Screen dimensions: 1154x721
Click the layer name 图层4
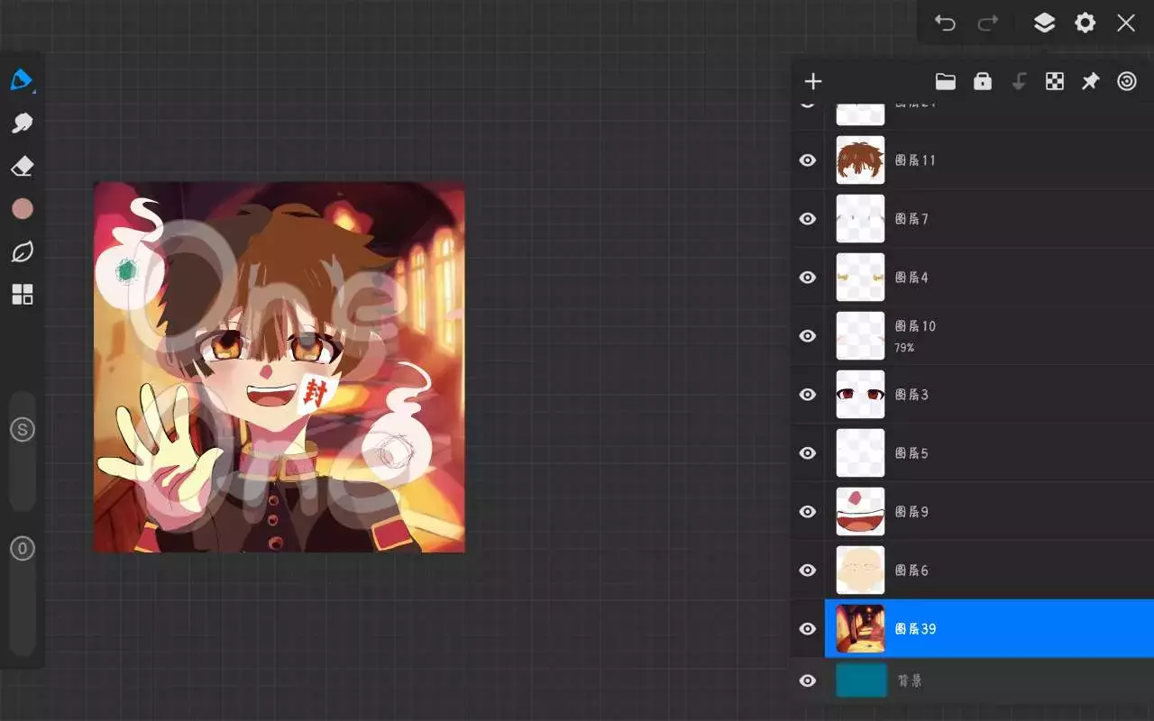pos(911,278)
